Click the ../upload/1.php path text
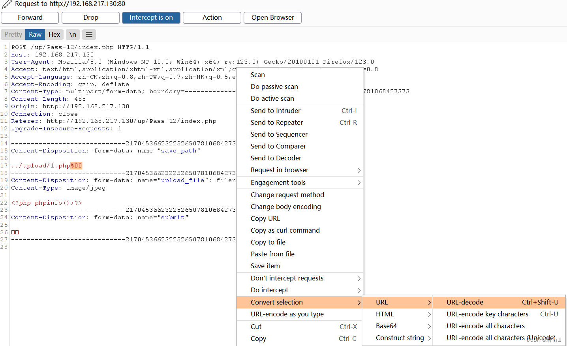This screenshot has width=567, height=346. [x=41, y=165]
